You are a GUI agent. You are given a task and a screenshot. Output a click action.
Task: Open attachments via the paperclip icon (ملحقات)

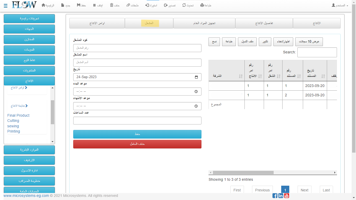pyautogui.click(x=128, y=5)
